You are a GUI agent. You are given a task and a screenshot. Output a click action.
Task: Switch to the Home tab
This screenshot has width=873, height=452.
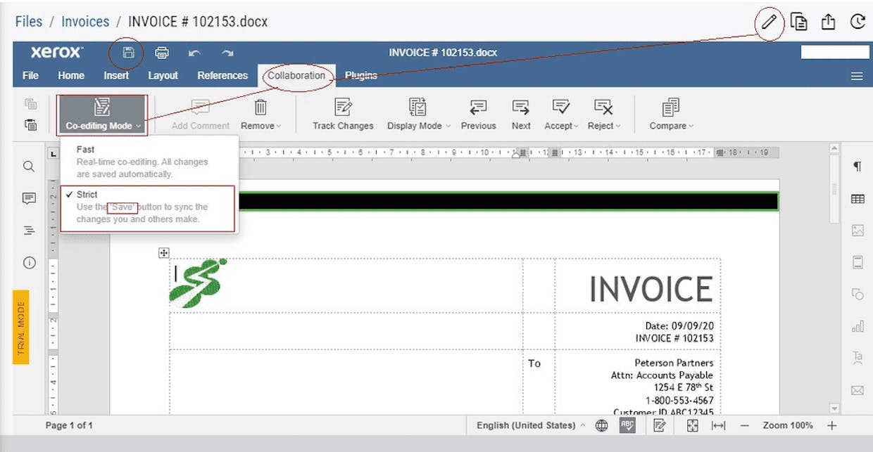(x=71, y=75)
